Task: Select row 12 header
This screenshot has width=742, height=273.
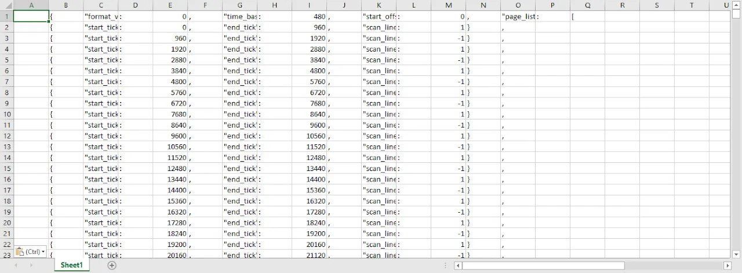Action: click(6, 136)
